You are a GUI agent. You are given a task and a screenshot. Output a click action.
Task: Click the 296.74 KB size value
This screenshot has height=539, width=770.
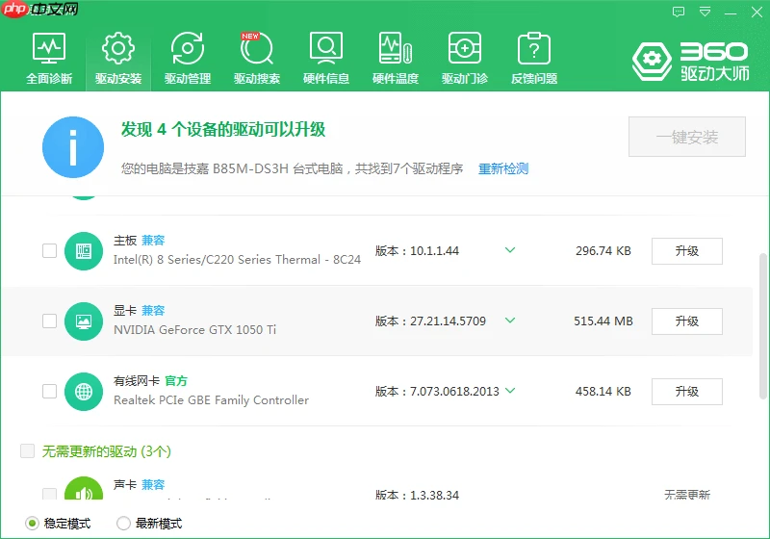coord(603,251)
